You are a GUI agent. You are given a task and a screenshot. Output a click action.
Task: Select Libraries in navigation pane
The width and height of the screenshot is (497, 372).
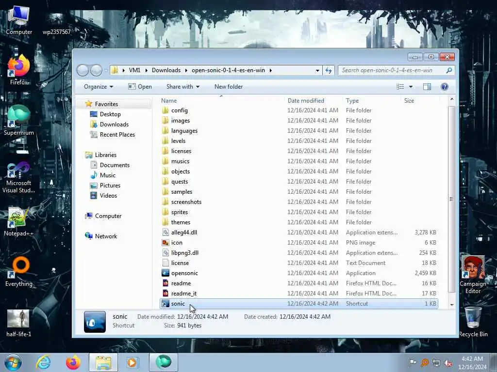click(105, 155)
